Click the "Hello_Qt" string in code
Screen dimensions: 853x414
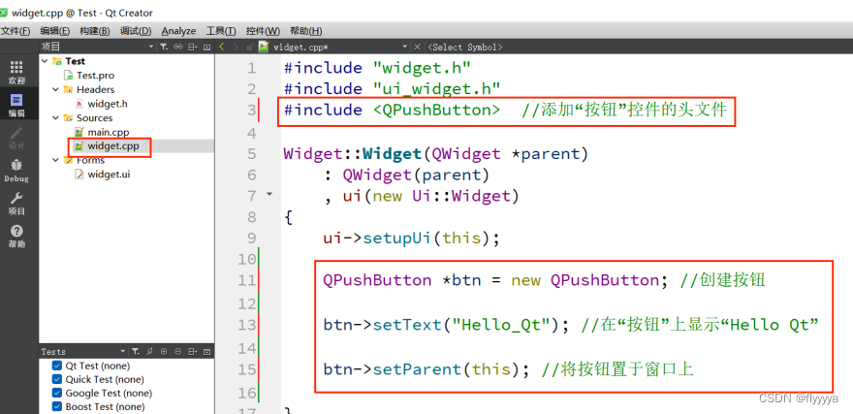(501, 325)
